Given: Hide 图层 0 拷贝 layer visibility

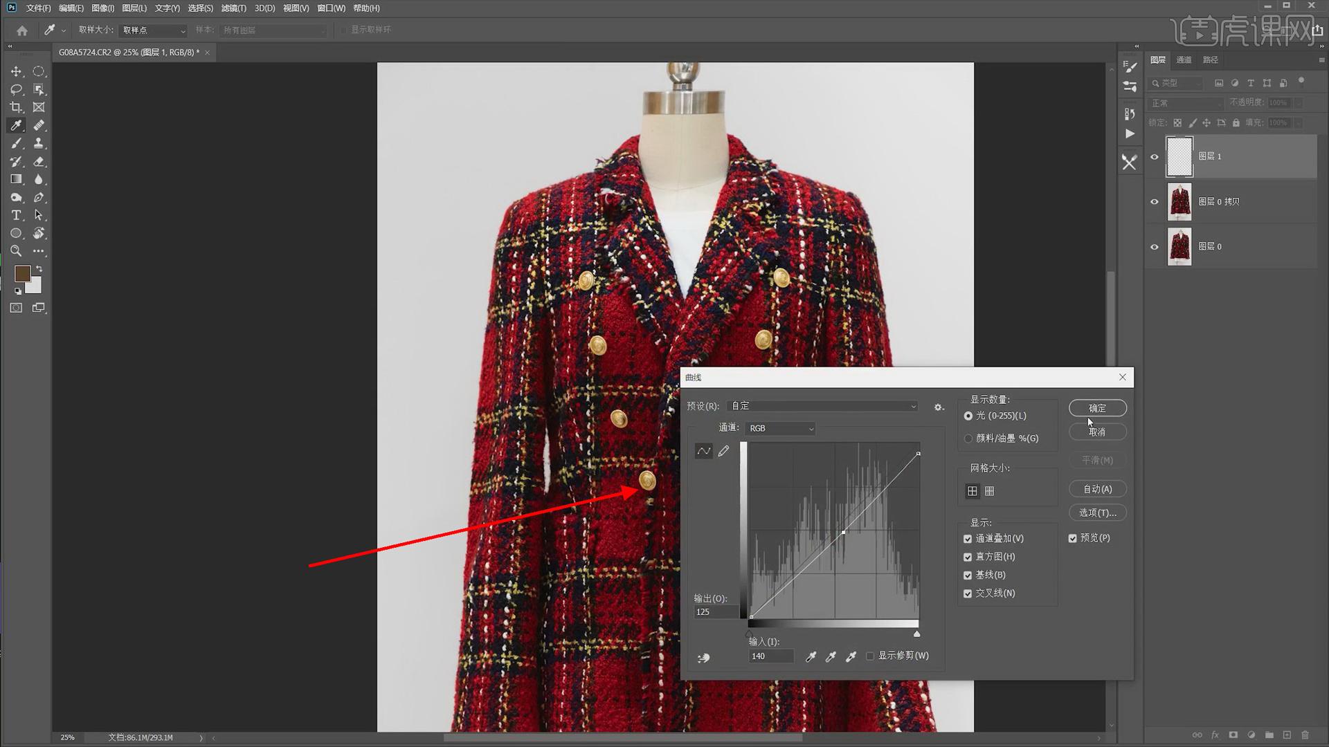Looking at the screenshot, I should (x=1154, y=201).
